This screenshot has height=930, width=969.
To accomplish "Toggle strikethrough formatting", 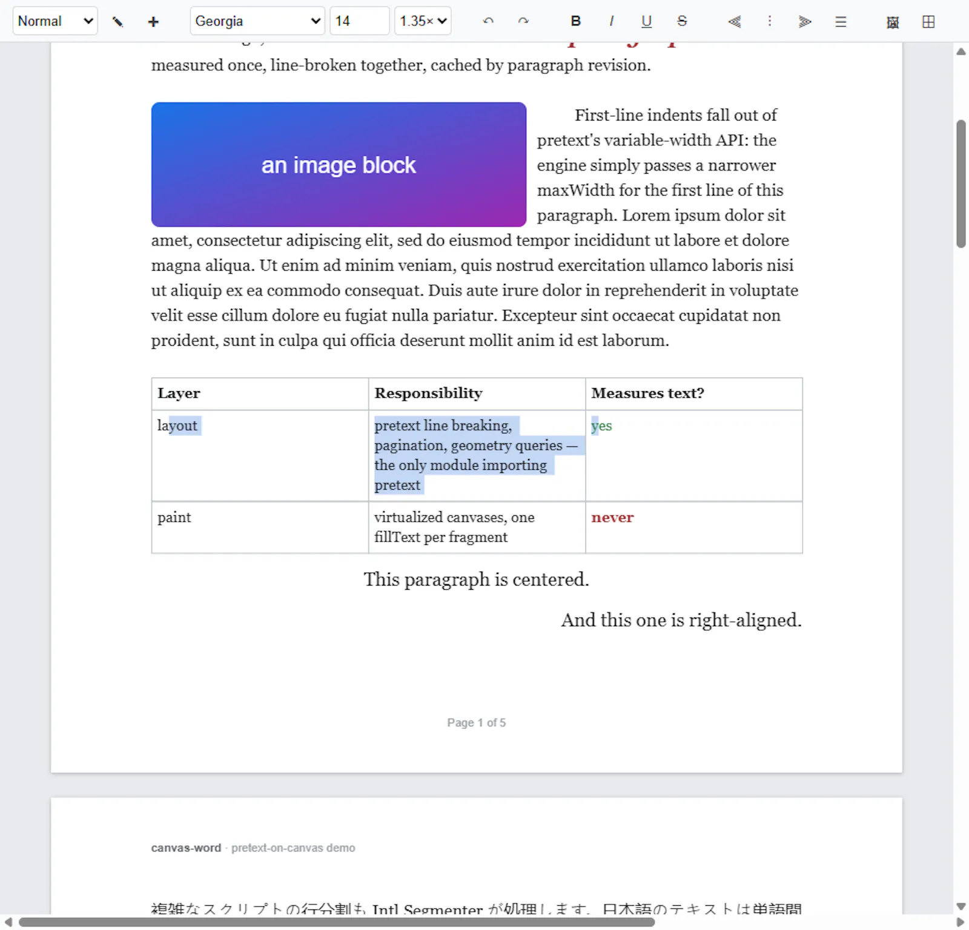I will pos(682,21).
